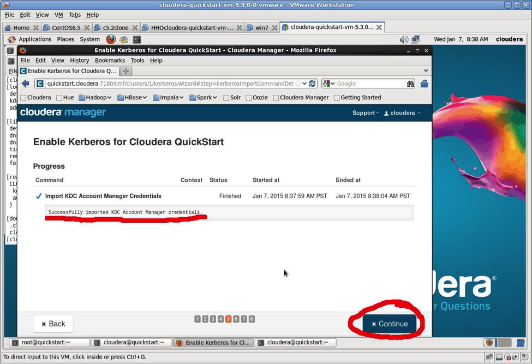Click the Back button in the wizard
532x364 pixels.
tap(53, 324)
